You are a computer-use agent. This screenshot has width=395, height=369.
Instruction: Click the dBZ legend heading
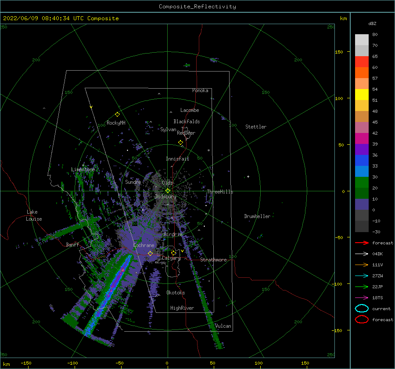click(x=372, y=23)
